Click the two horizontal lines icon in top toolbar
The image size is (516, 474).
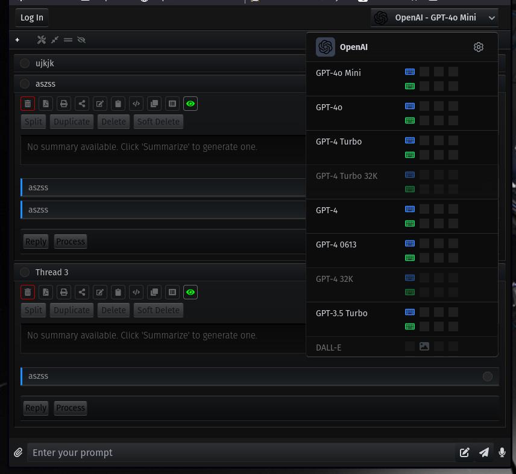pos(68,40)
